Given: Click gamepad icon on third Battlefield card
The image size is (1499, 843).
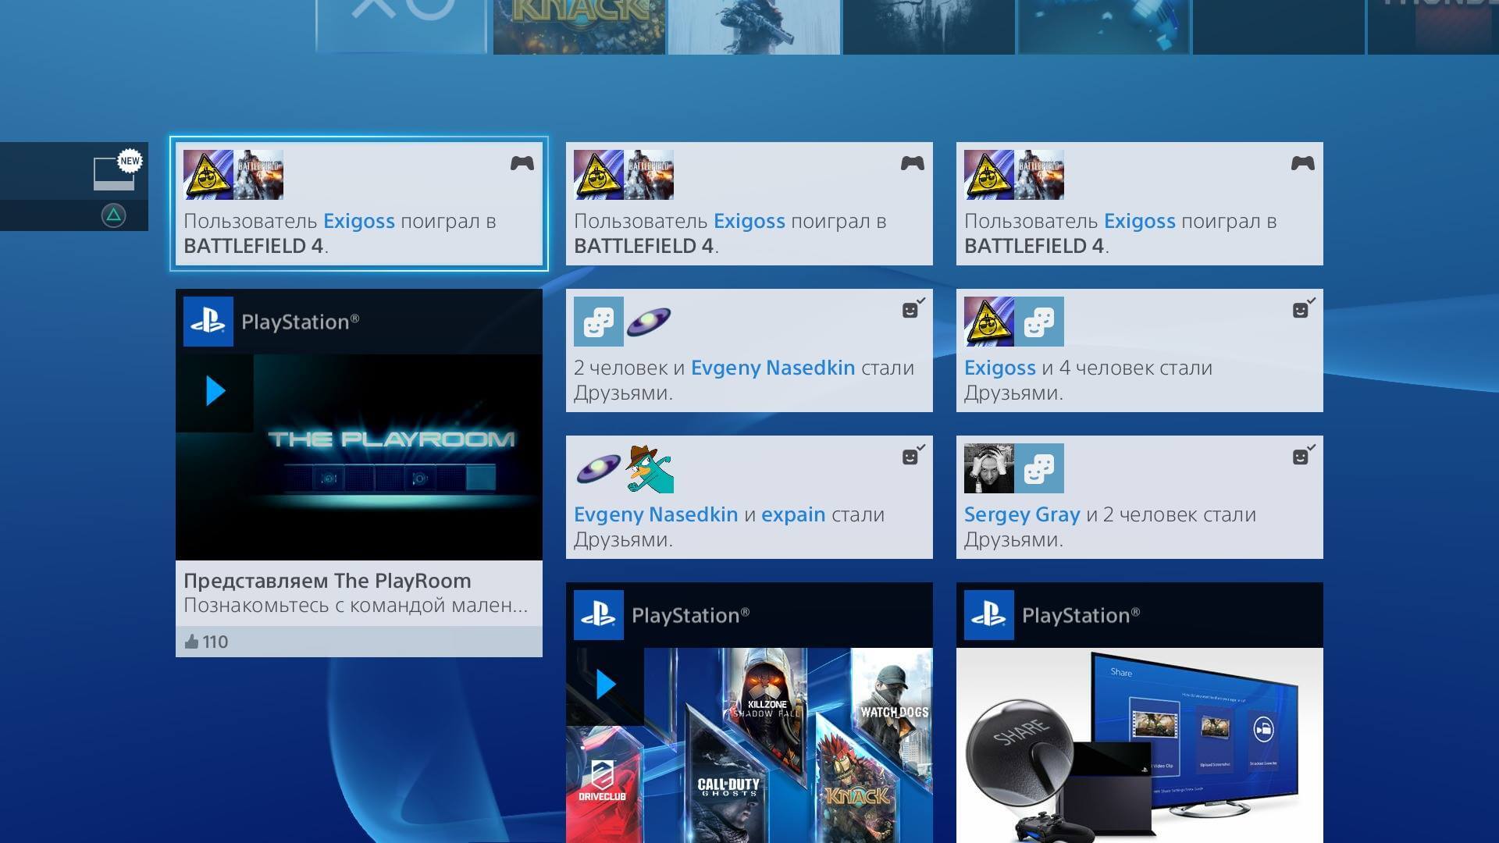Looking at the screenshot, I should 1302,164.
